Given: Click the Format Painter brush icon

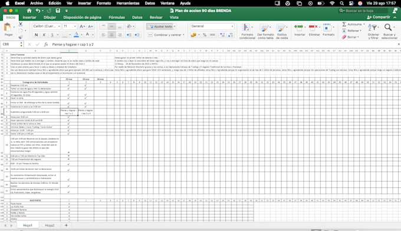Looking at the screenshot, I should click(21, 37).
